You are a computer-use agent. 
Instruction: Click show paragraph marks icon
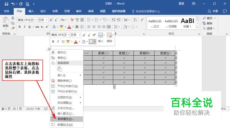(x=142, y=20)
